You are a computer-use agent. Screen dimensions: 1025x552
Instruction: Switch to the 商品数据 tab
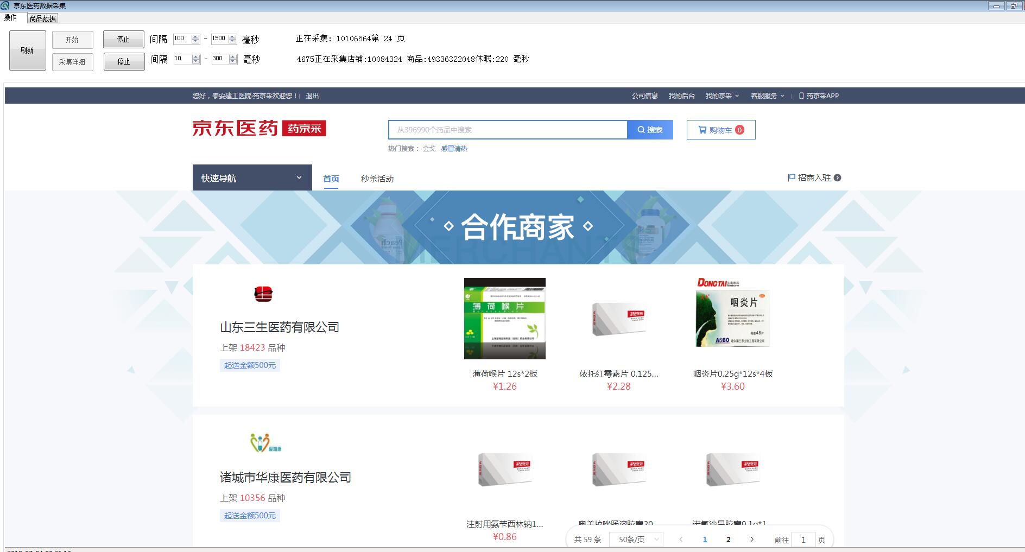tap(43, 18)
